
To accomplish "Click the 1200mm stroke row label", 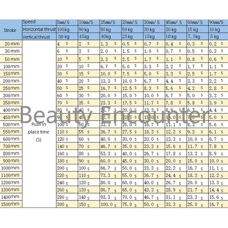I will coord(11,182).
